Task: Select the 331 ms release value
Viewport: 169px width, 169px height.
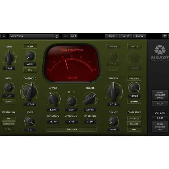Action: click(x=90, y=110)
